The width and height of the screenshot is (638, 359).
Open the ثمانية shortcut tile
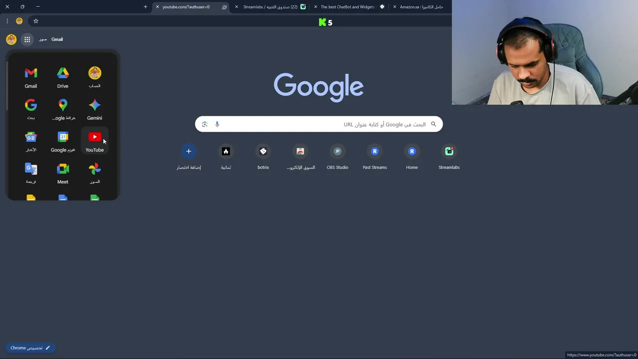[x=226, y=157]
